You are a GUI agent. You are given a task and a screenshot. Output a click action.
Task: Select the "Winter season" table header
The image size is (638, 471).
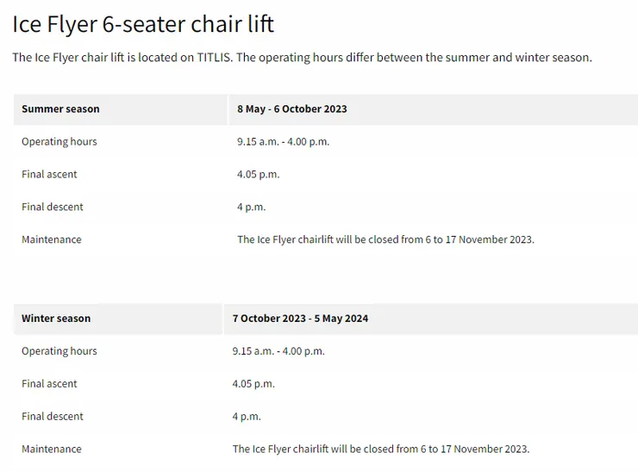pos(56,319)
